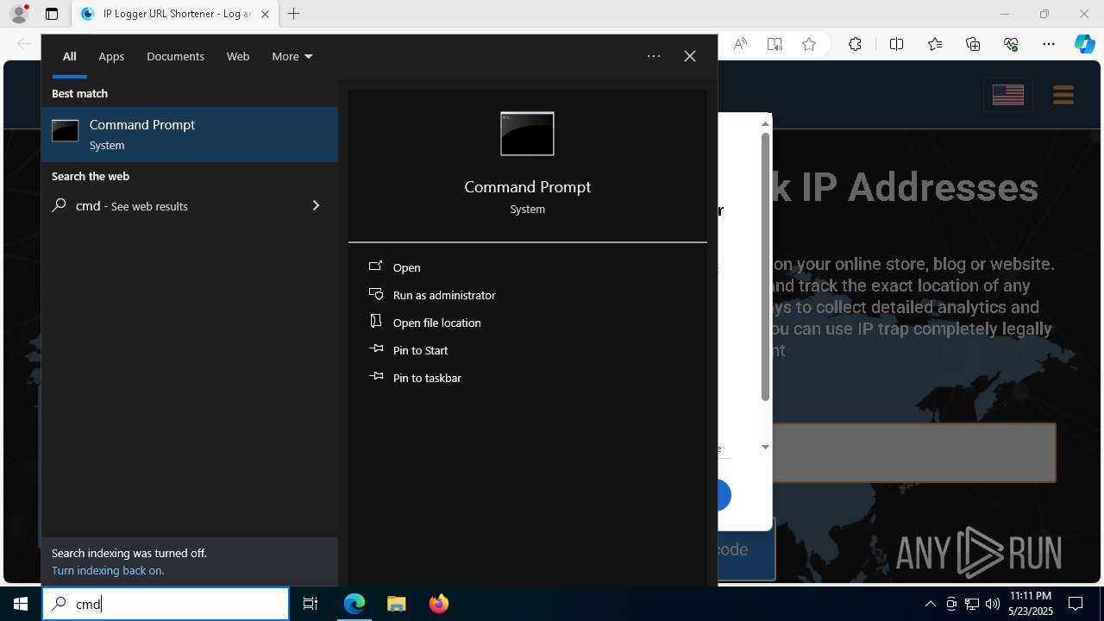Click the URL input field on webpage

tap(914, 452)
